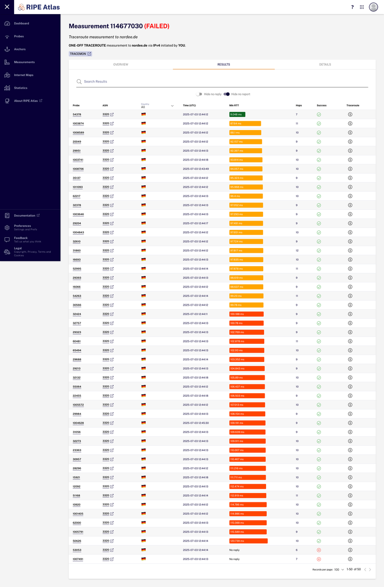The image size is (384, 587).
Task: Toggle the Hide no report switch
Action: pyautogui.click(x=226, y=94)
